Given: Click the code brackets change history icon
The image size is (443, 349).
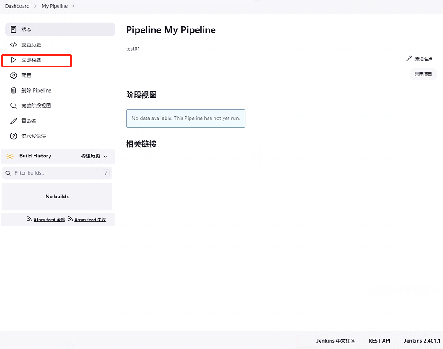Looking at the screenshot, I should (x=14, y=44).
